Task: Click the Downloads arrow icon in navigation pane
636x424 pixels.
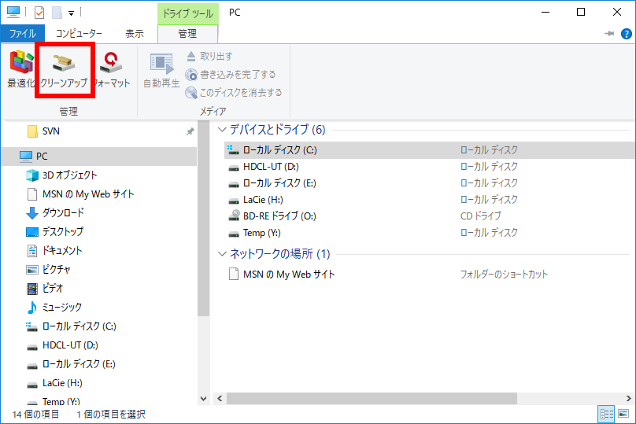Action: [x=32, y=213]
